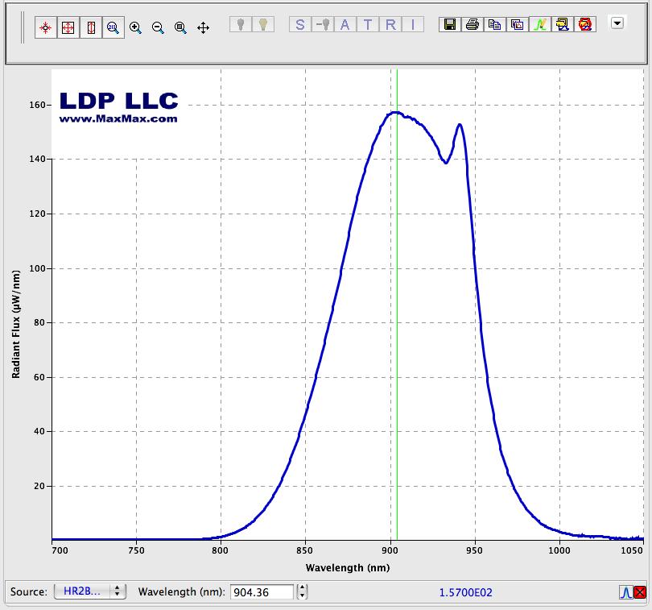
Task: Toggle the scope minus dark bulb button
Action: tap(323, 24)
